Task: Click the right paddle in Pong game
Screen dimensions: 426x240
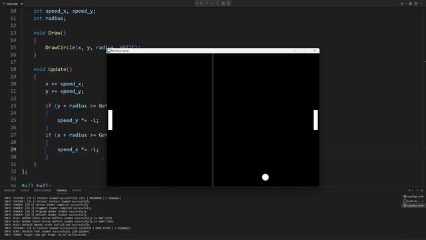Action: tap(316, 120)
